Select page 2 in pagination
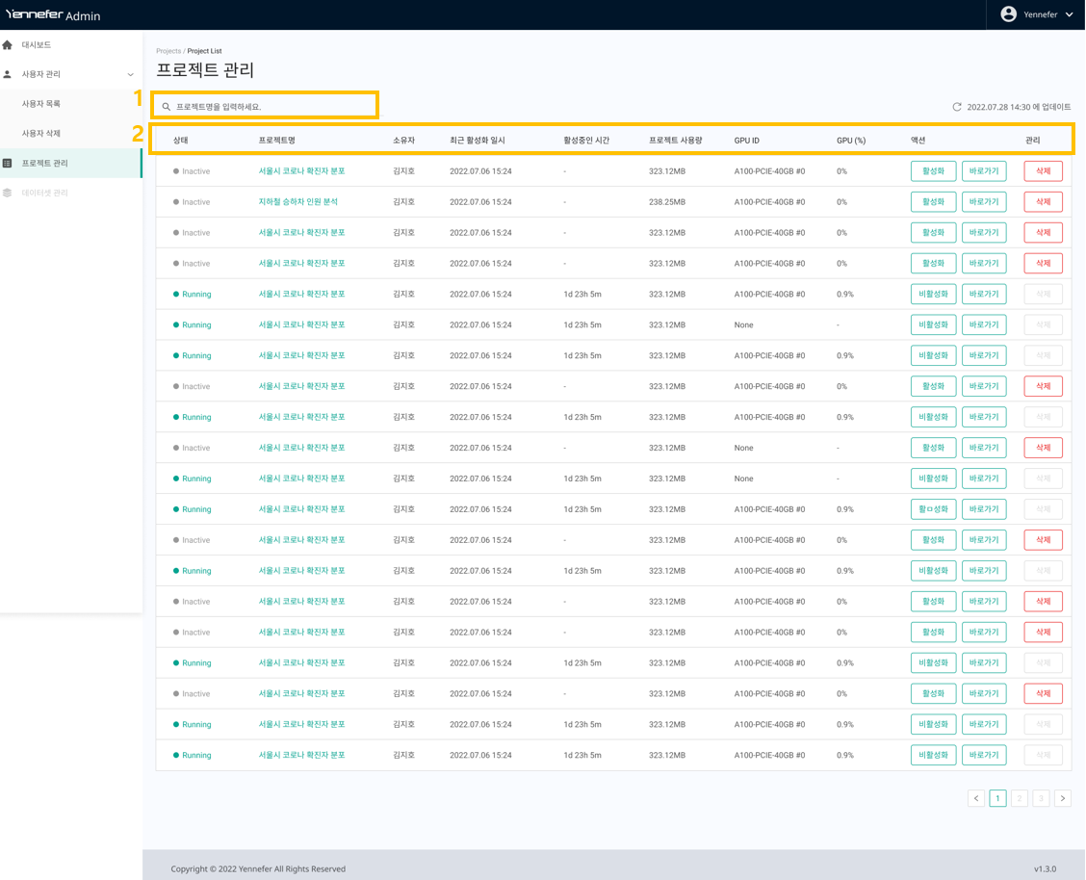Screen dimensions: 1086x880 (x=1020, y=798)
